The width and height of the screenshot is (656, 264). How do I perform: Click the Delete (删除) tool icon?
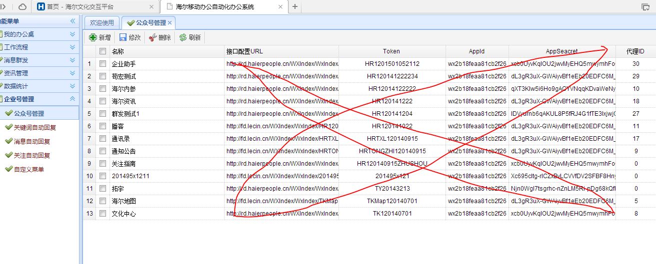153,37
